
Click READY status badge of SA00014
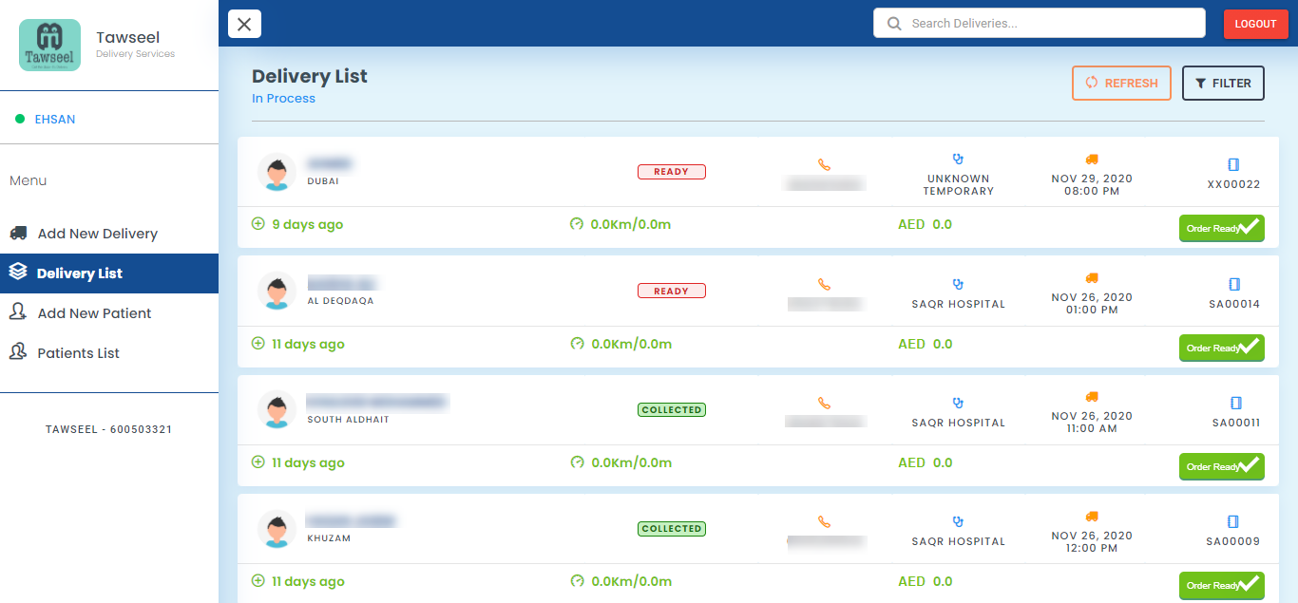672,291
